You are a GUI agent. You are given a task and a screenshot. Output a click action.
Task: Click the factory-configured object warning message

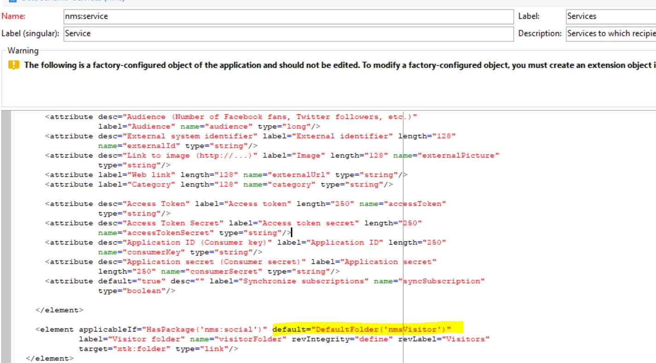point(340,65)
